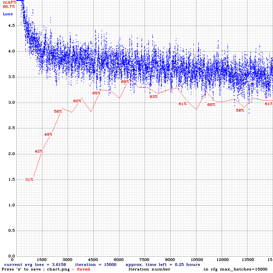273x273 pixels.
Task: Select the 58% mAP label near iteration 2500
Action: coord(58,111)
